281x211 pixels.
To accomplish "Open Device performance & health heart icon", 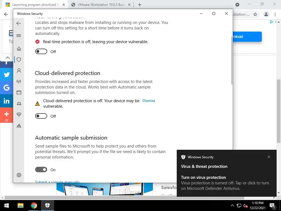I will coord(19,115).
